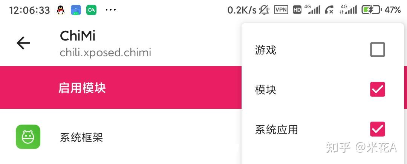This screenshot has width=407, height=164.
Task: Open the 系统框架 list entry text
Action: coord(81,137)
